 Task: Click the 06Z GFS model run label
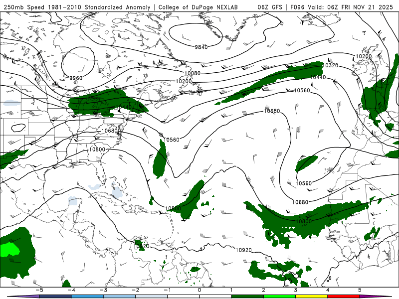tap(270, 7)
